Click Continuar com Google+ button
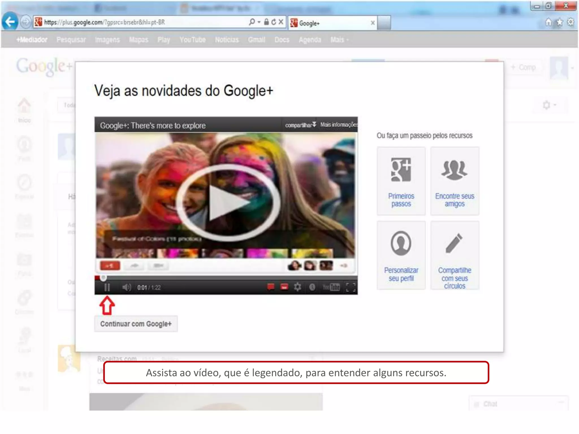The height and width of the screenshot is (434, 579). click(136, 324)
